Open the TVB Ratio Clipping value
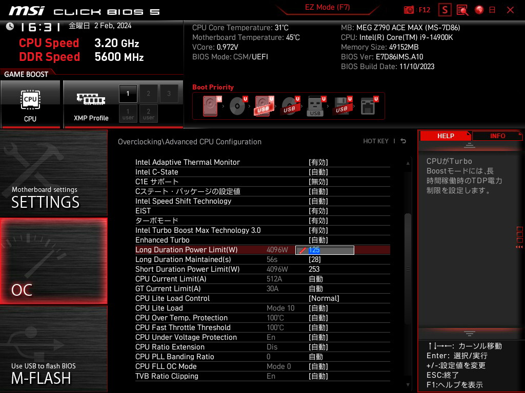The width and height of the screenshot is (525, 393). click(x=318, y=376)
